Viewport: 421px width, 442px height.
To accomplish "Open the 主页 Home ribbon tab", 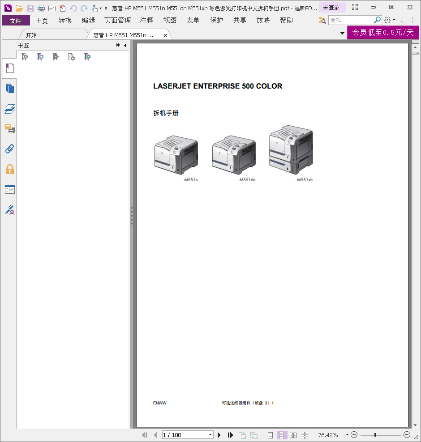I will coord(42,20).
